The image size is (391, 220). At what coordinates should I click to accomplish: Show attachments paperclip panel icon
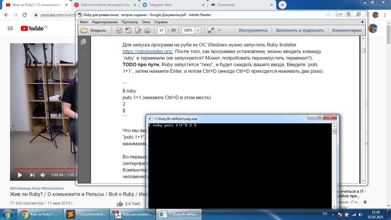click(84, 54)
